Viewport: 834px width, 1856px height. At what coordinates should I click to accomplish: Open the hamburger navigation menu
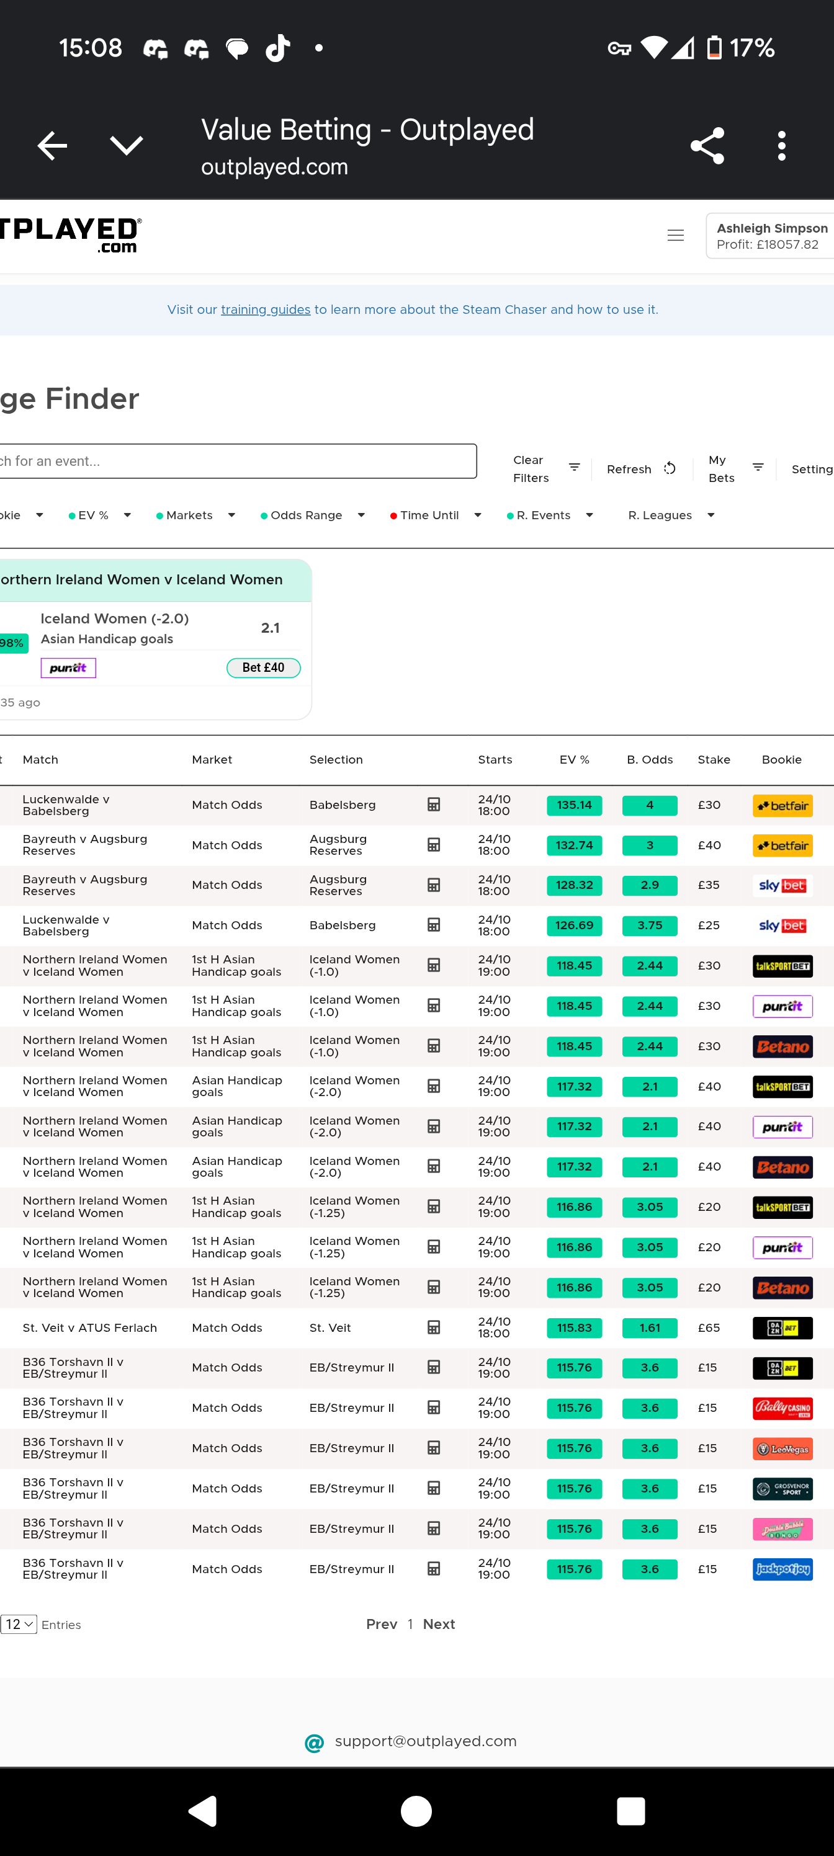(x=675, y=236)
